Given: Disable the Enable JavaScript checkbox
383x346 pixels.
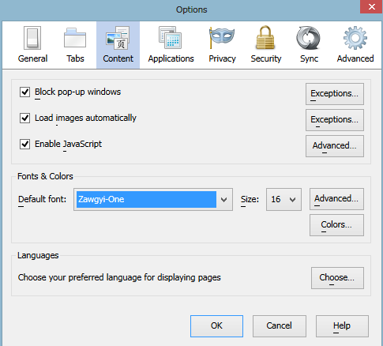Looking at the screenshot, I should (24, 145).
